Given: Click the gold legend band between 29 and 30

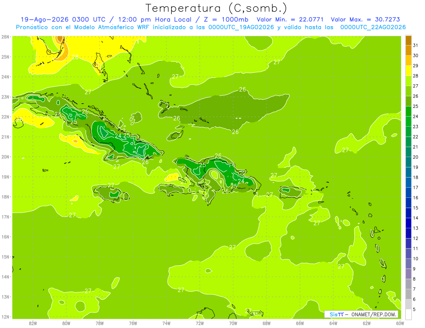Looking at the screenshot, I should tap(408, 61).
